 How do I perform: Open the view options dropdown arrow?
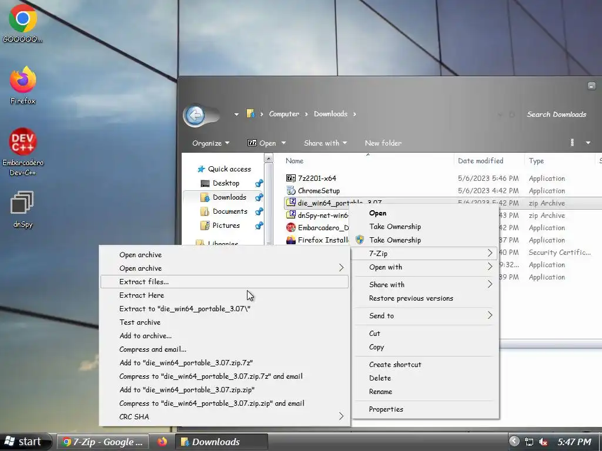(588, 143)
